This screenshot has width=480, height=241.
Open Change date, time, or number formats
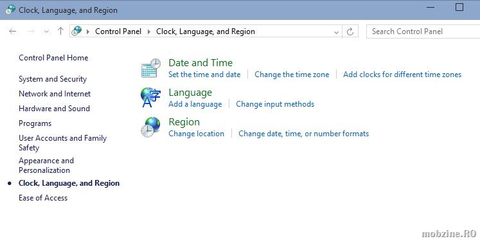coord(304,134)
